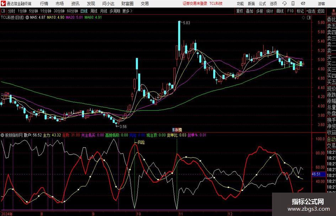Switch to 30分钟 period tab
The width and height of the screenshot is (336, 216).
coord(59,11)
